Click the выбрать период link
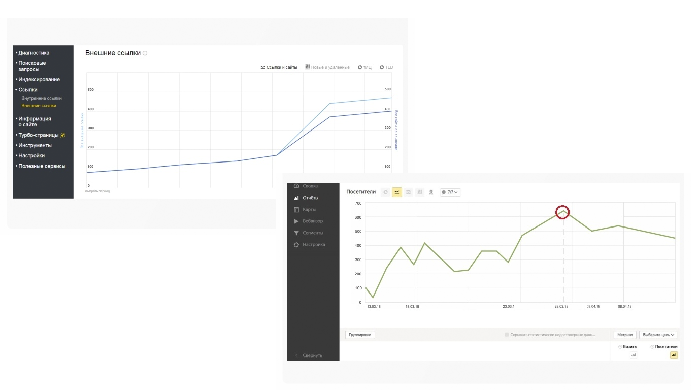This screenshot has height=390, width=699. pos(97,191)
